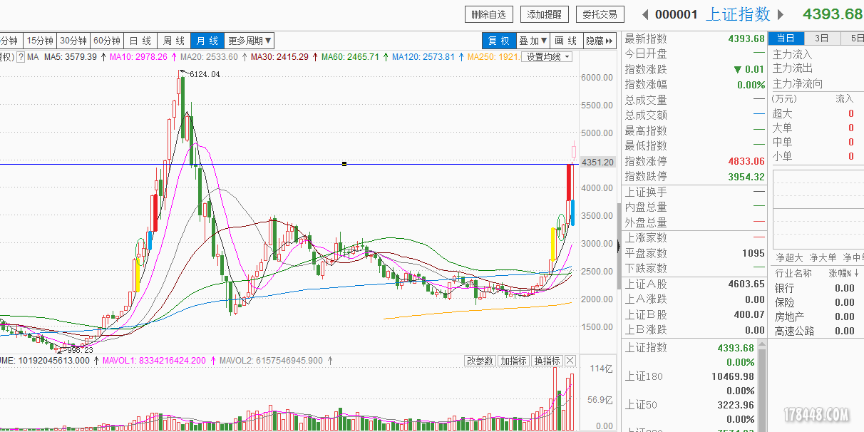Viewport: 864px width, 432px height.
Task: Click 000001 stock code
Action: click(x=677, y=14)
